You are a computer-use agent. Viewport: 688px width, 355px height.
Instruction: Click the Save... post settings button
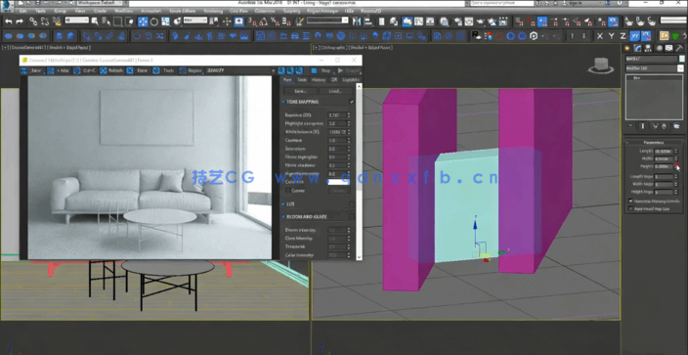(x=300, y=91)
